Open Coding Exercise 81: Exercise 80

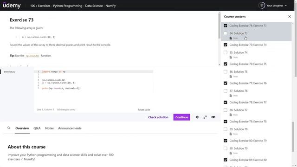click(x=248, y=160)
